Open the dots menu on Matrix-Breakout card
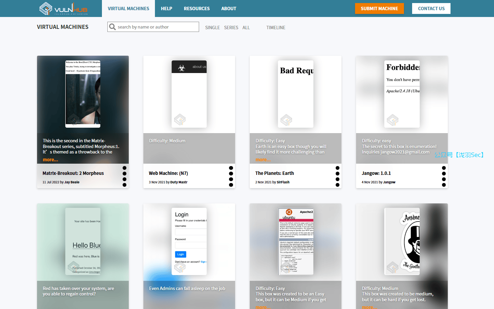Viewport: 494px width, 309px height. tap(124, 176)
